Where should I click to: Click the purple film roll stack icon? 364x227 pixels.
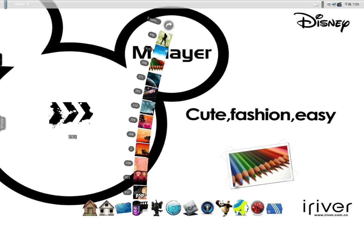click(140, 208)
